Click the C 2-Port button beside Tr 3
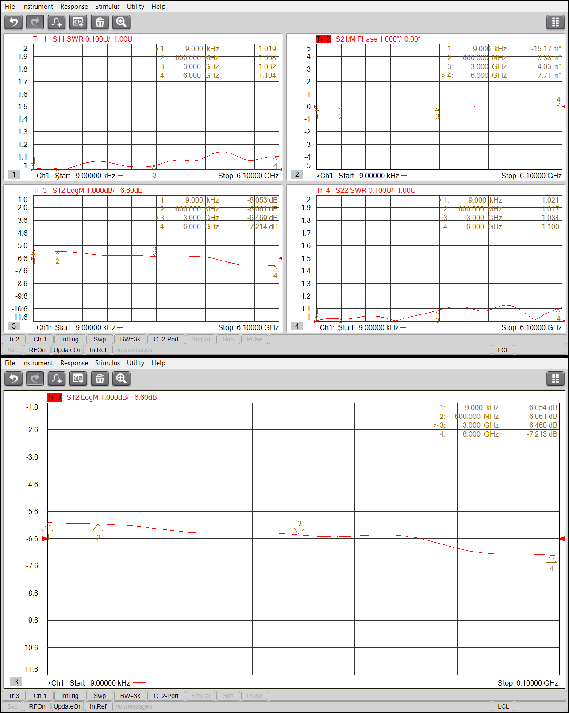 (x=166, y=696)
